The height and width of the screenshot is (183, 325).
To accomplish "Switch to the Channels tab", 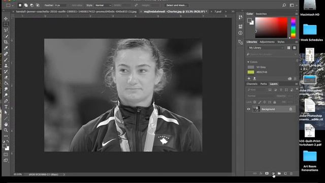I will [252, 84].
